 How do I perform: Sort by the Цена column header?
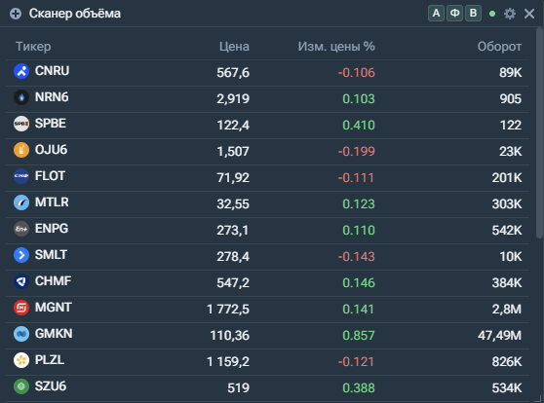pos(234,47)
